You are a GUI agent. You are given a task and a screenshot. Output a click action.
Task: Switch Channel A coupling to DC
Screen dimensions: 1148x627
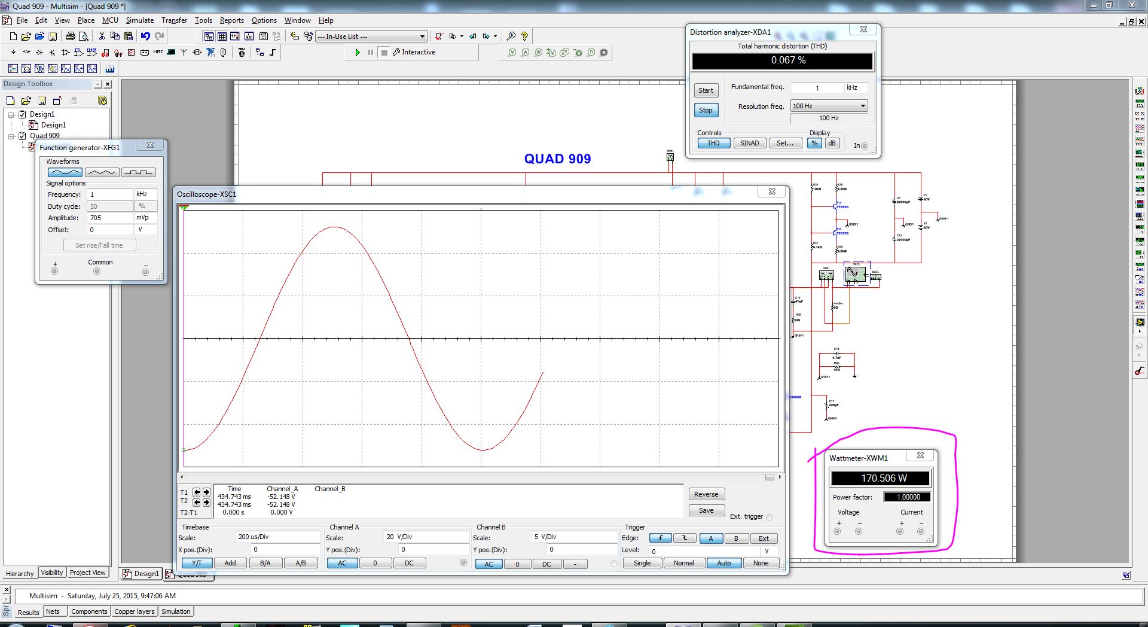[409, 563]
